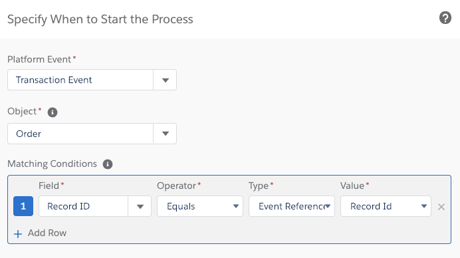The height and width of the screenshot is (258, 460).
Task: Open the Field Record ID dropdown arrow
Action: 140,206
